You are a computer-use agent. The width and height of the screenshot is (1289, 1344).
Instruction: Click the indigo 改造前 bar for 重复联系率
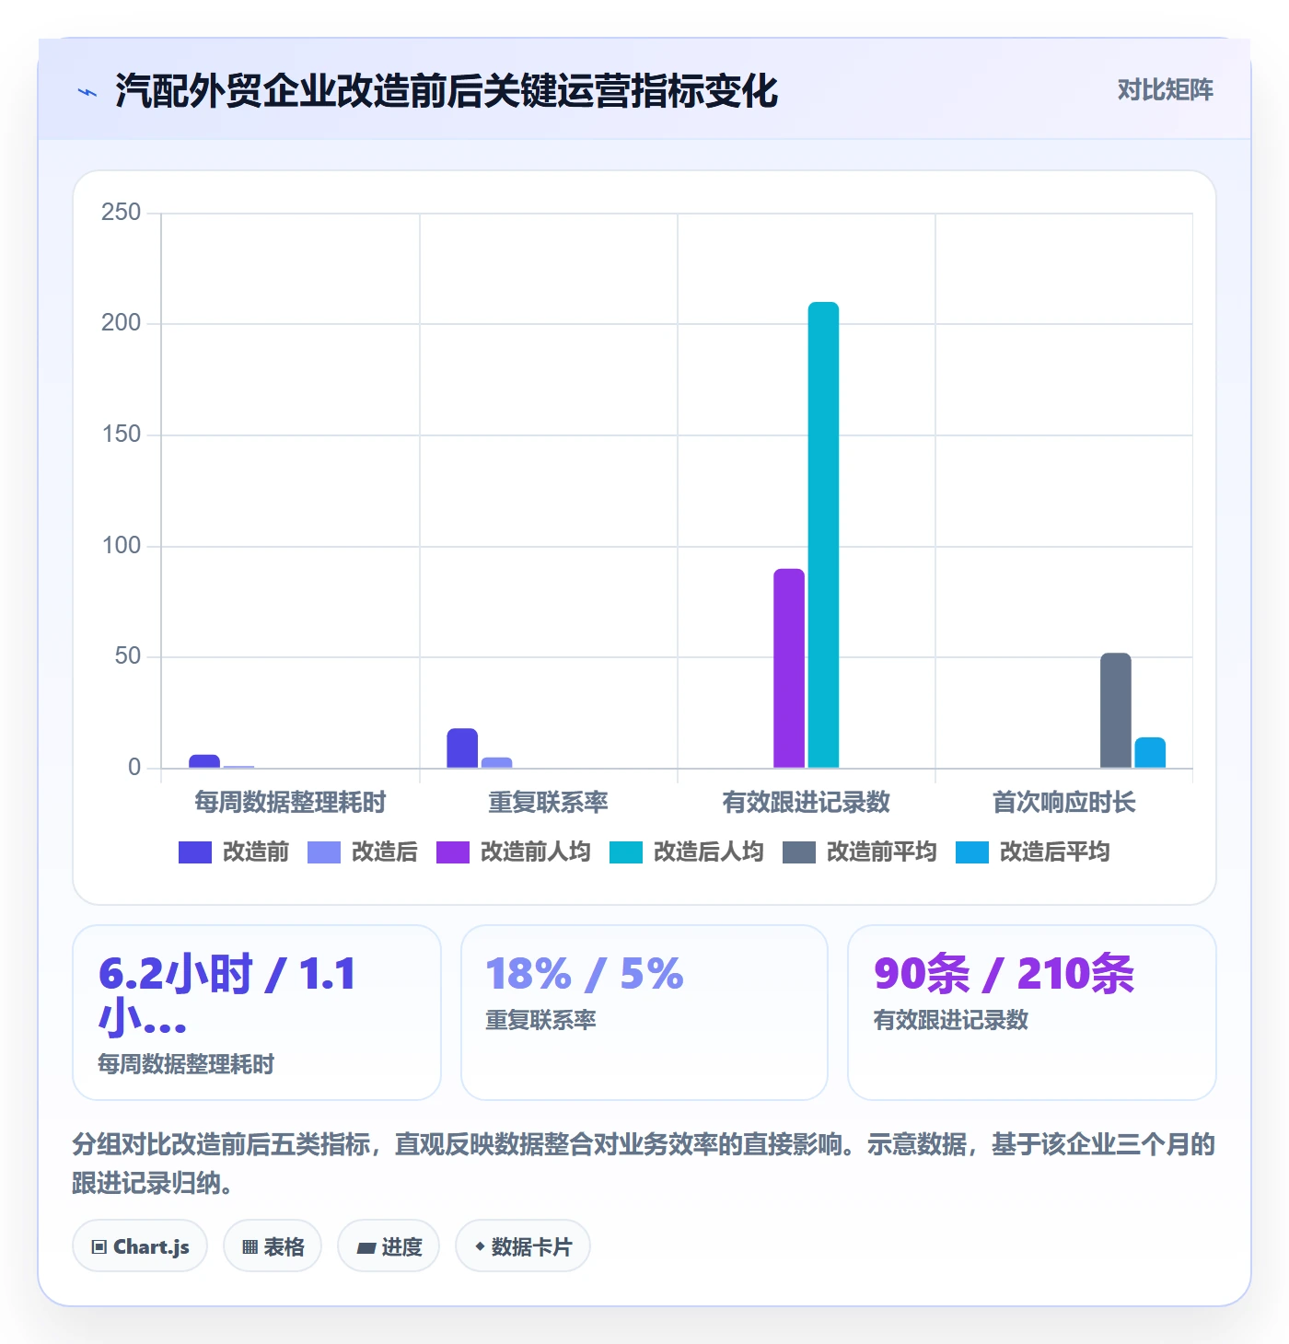click(462, 748)
